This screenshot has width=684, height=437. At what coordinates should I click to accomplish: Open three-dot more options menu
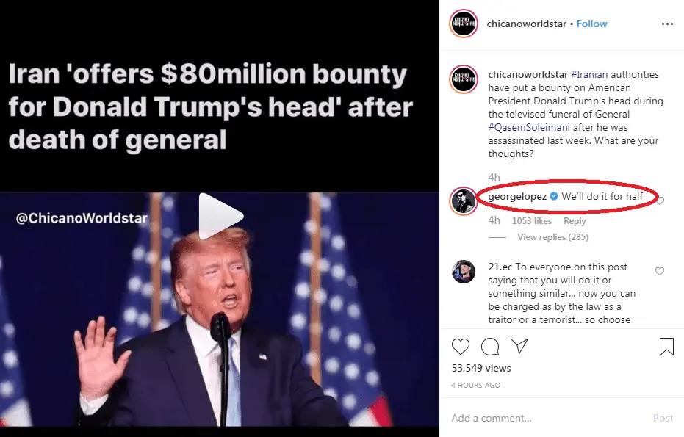tap(667, 24)
